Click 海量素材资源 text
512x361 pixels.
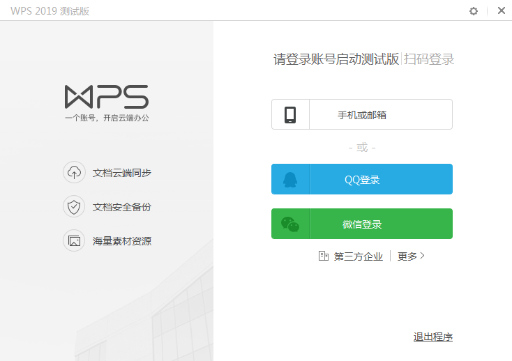(122, 241)
